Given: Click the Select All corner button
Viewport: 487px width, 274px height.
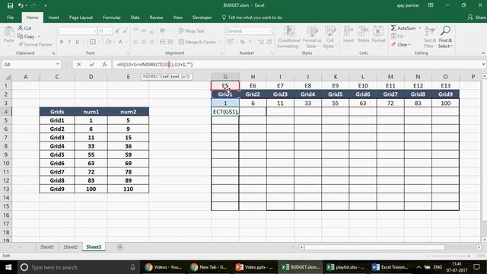Looking at the screenshot, I should tap(6, 77).
